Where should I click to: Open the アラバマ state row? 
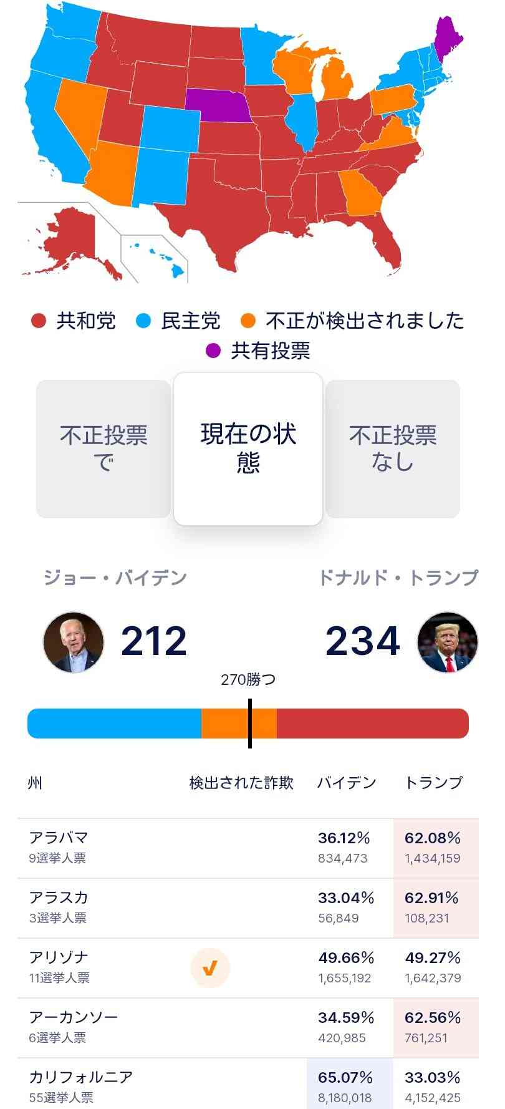[x=248, y=848]
